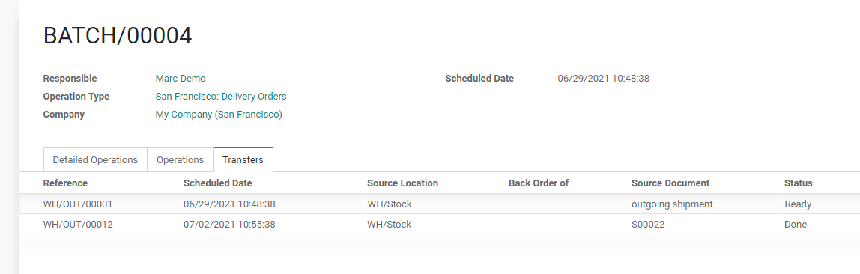Image resolution: width=860 pixels, height=274 pixels.
Task: Open the Detailed Operations tab
Action: tap(95, 160)
